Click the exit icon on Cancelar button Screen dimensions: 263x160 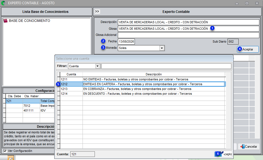click(242, 147)
